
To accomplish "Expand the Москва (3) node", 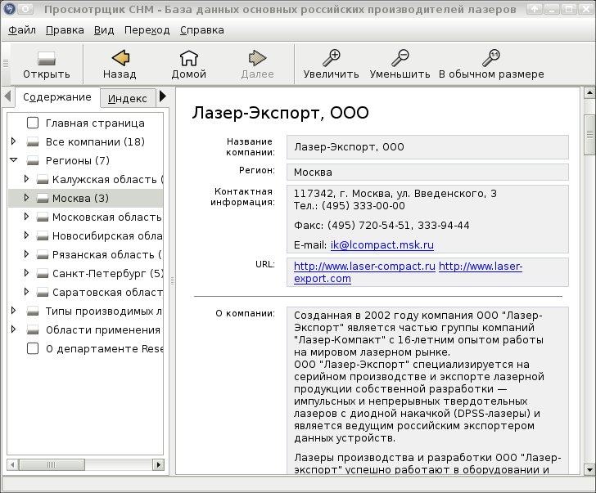I will coord(26,197).
